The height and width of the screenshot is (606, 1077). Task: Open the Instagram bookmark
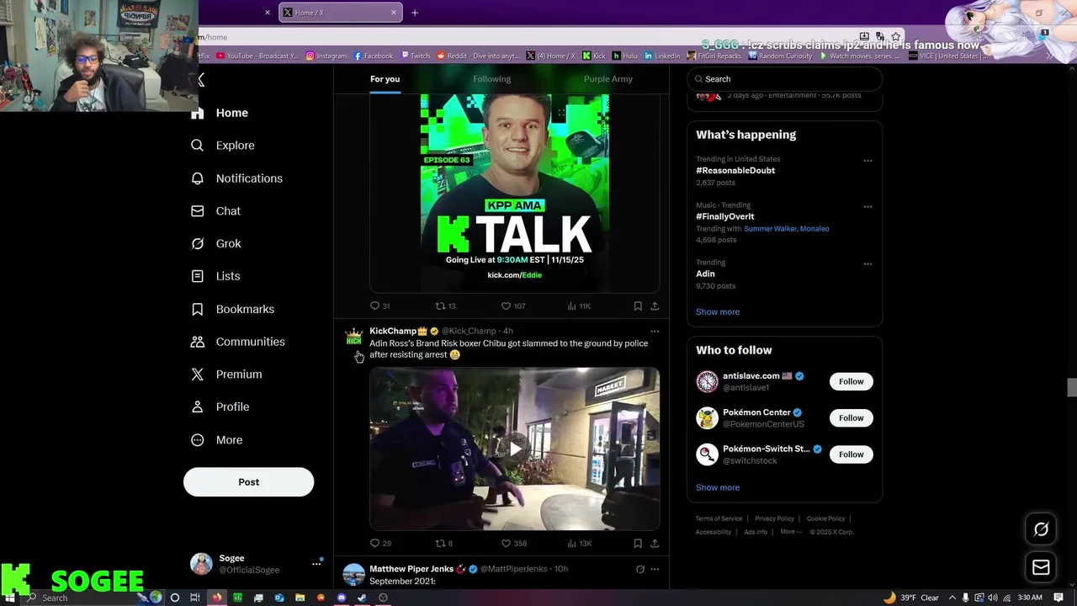(326, 56)
